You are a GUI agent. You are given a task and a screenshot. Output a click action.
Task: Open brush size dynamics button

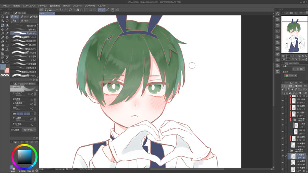tap(35, 94)
